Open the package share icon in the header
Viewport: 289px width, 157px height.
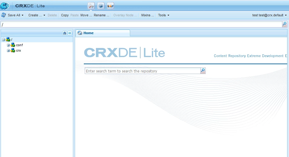click(110, 6)
